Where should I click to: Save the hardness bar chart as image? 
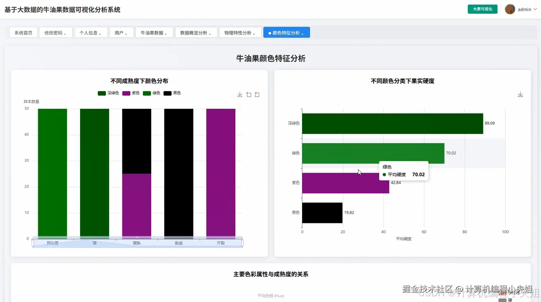click(520, 95)
